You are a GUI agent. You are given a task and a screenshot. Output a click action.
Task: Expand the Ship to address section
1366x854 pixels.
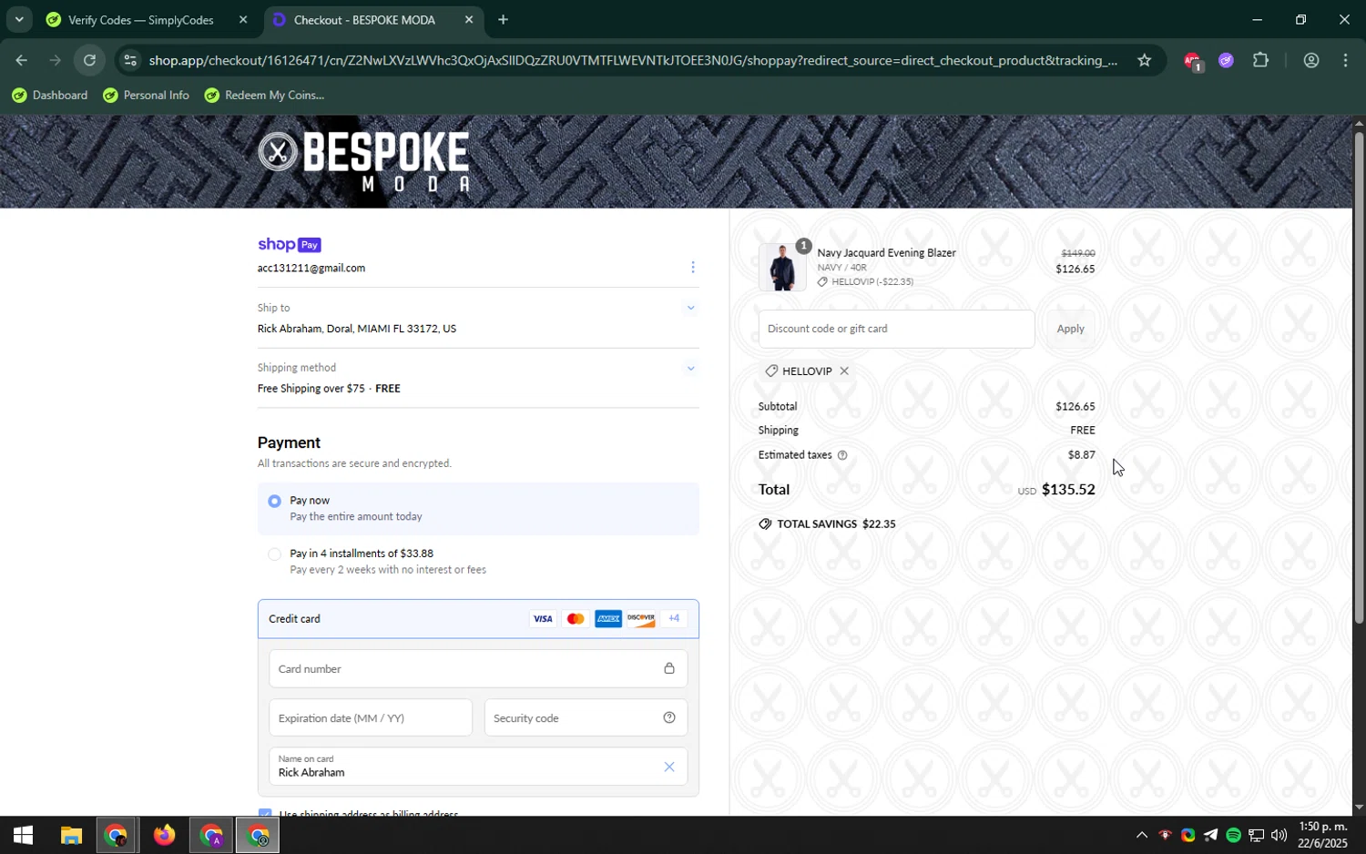tap(690, 308)
